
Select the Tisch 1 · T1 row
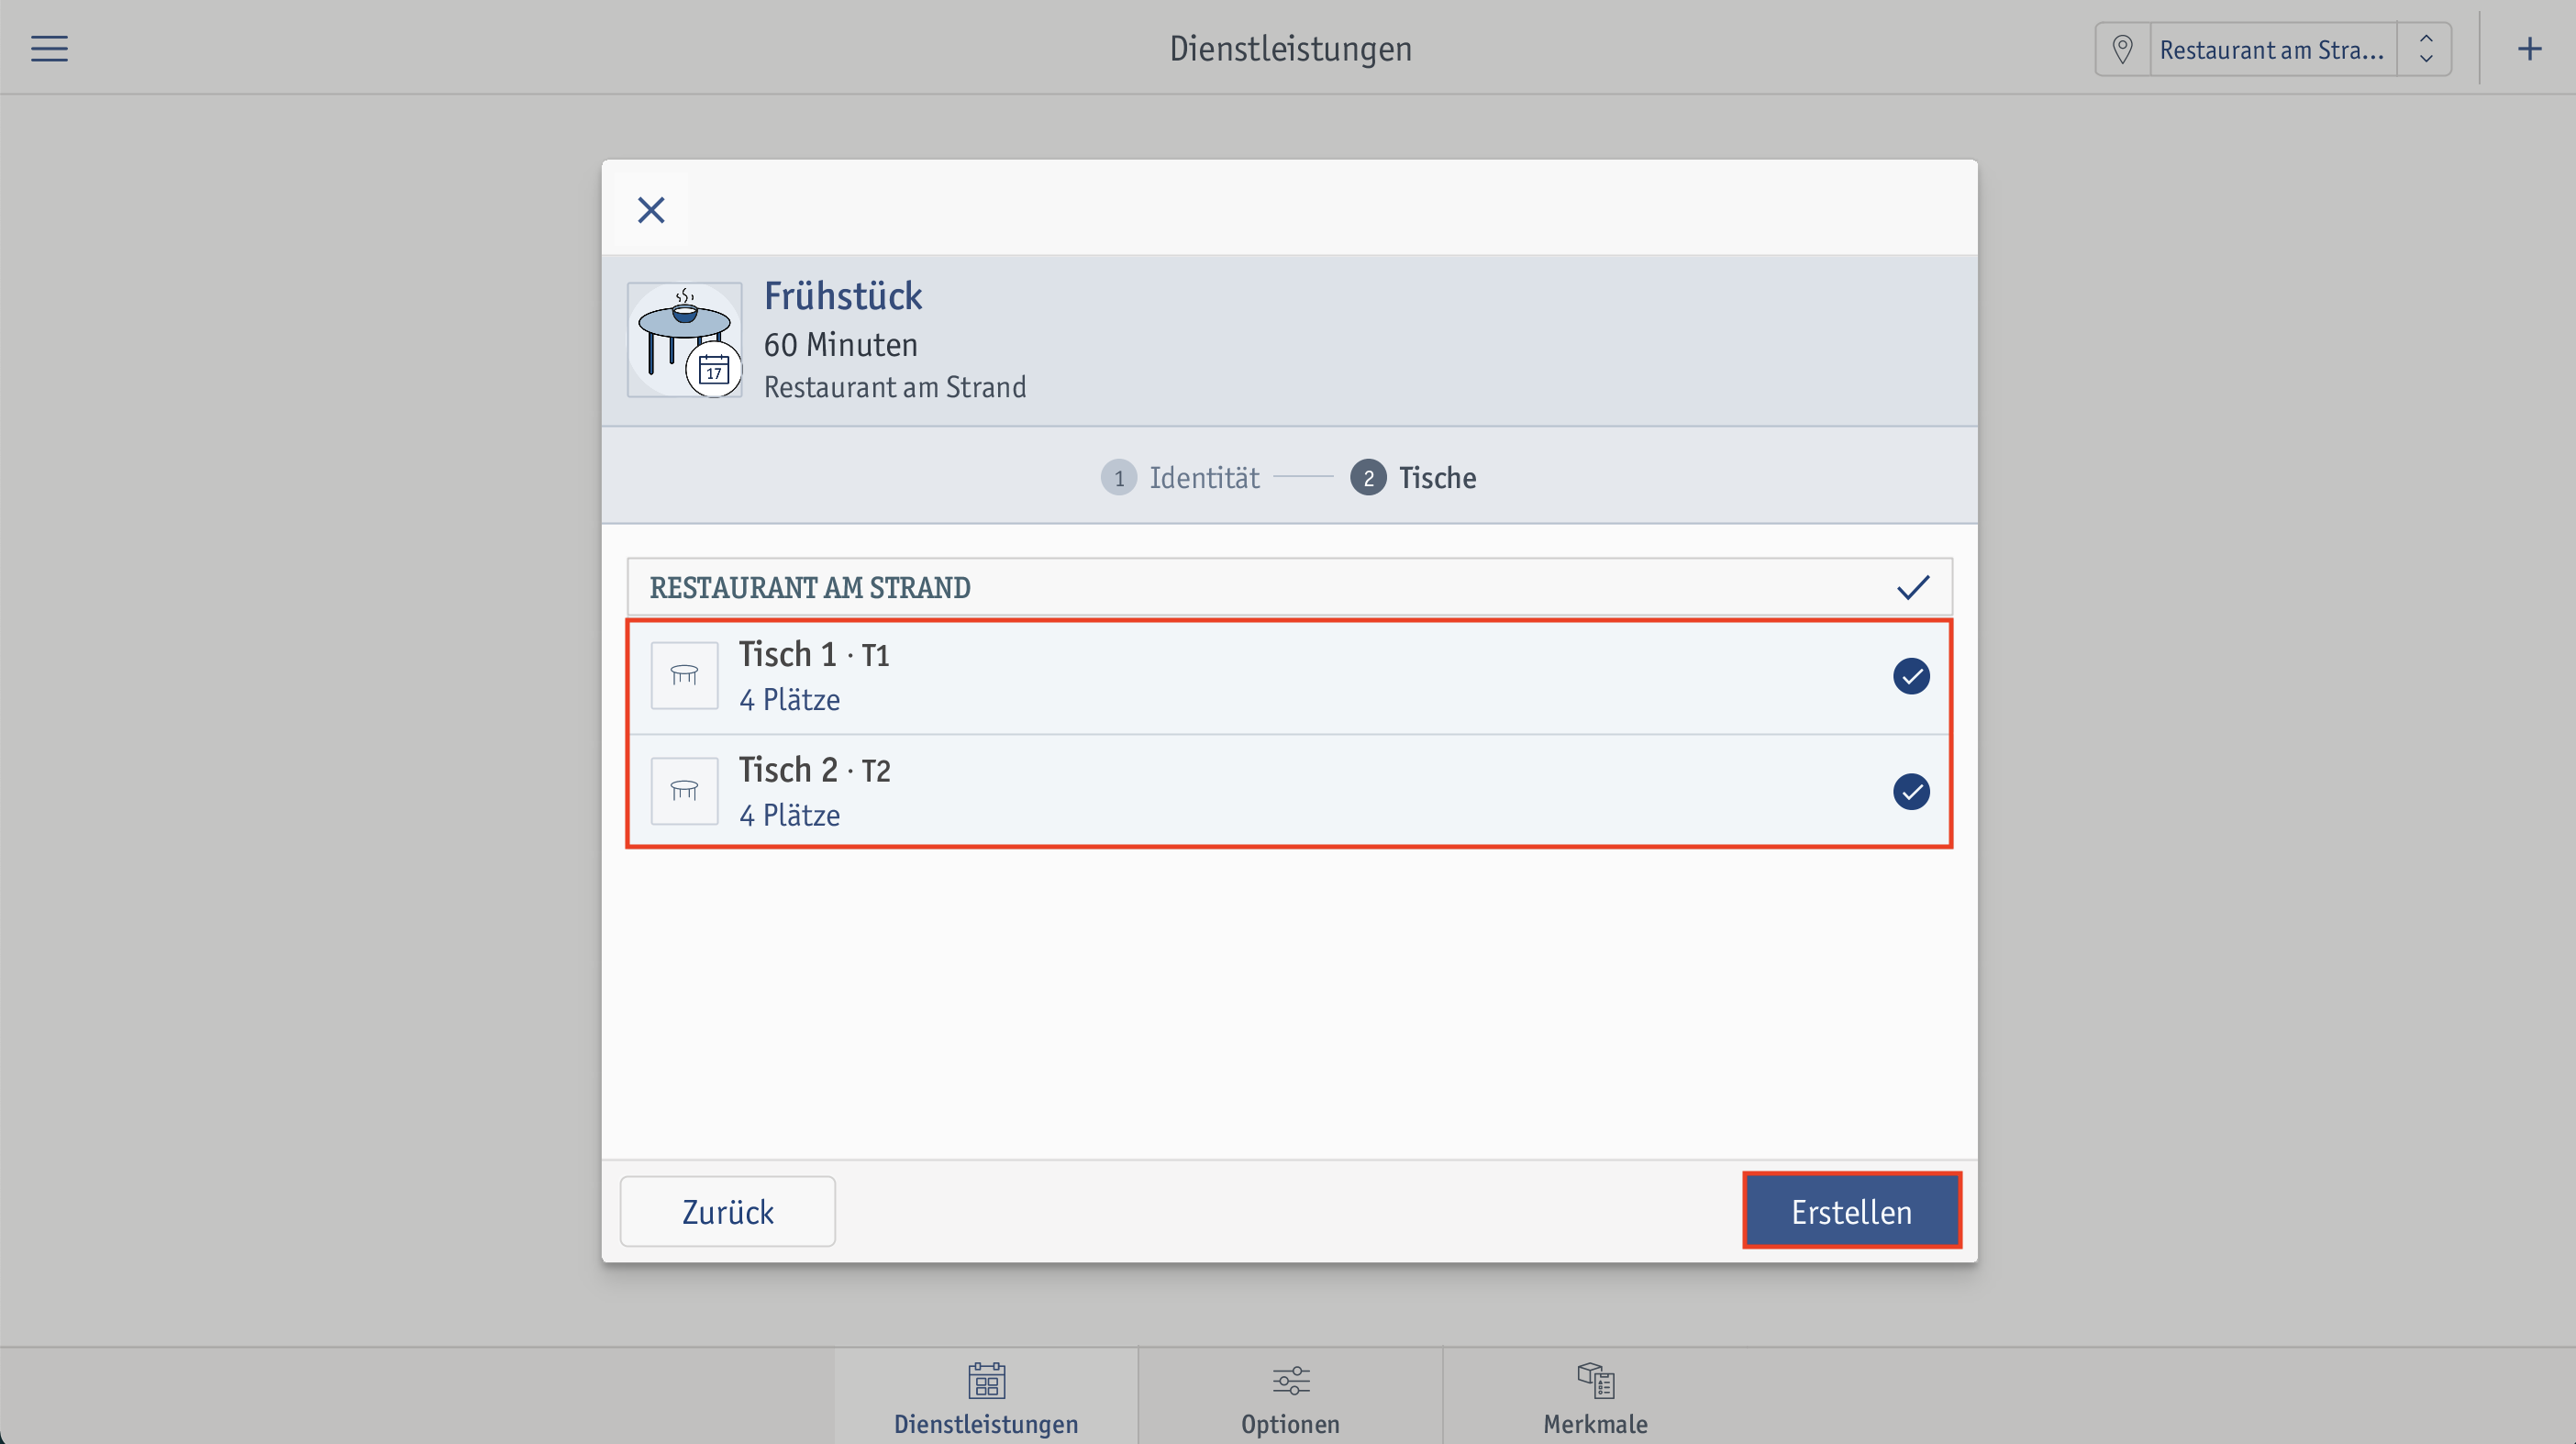coord(1289,677)
